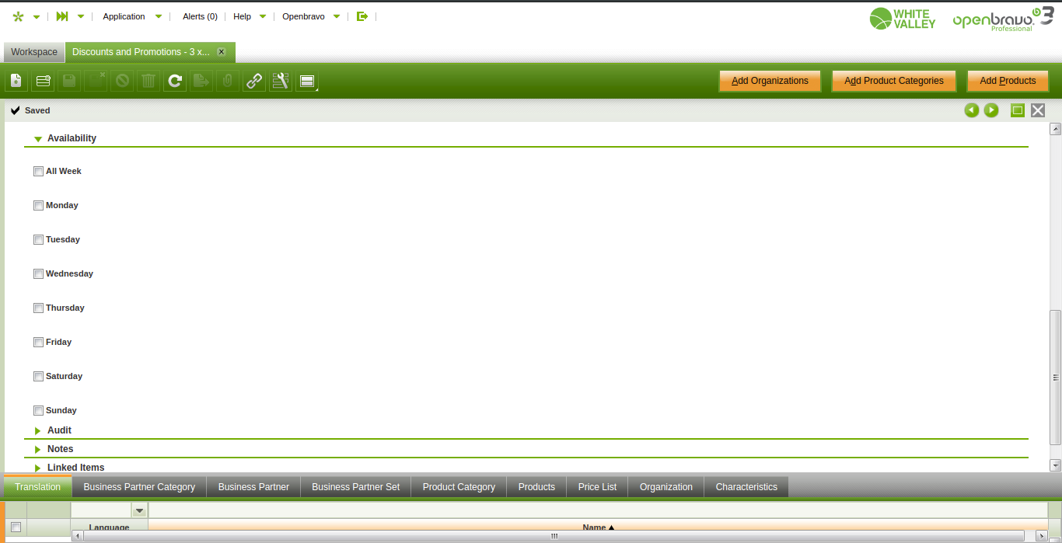Click the Save record icon

[x=69, y=81]
